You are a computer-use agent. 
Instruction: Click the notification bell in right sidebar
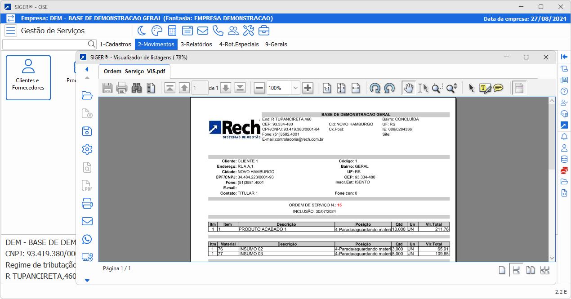(564, 137)
